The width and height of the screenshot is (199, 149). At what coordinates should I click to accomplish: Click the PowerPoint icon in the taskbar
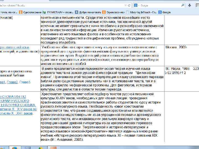[53, 148]
